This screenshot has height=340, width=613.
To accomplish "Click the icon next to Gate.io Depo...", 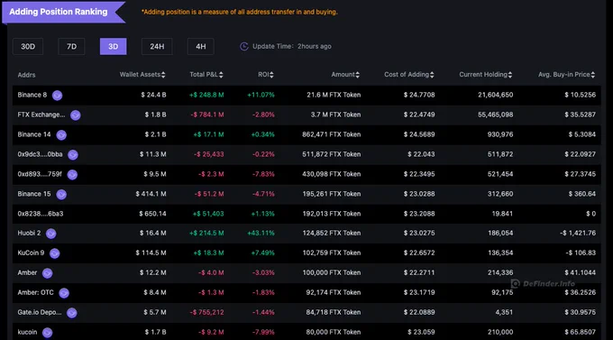I will 72,313.
